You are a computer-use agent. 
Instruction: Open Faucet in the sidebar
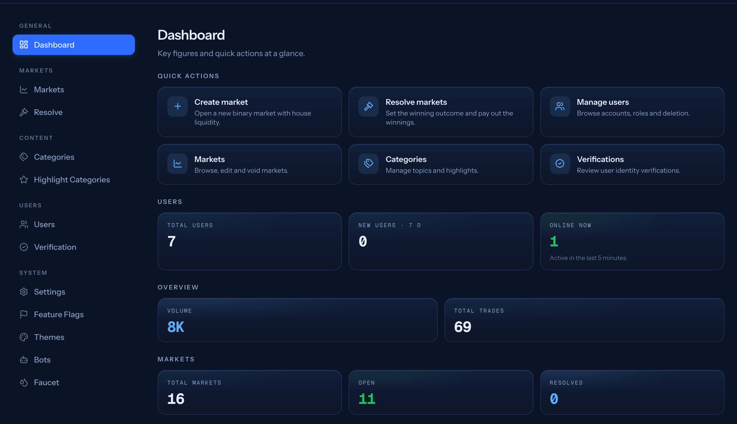click(x=73, y=382)
